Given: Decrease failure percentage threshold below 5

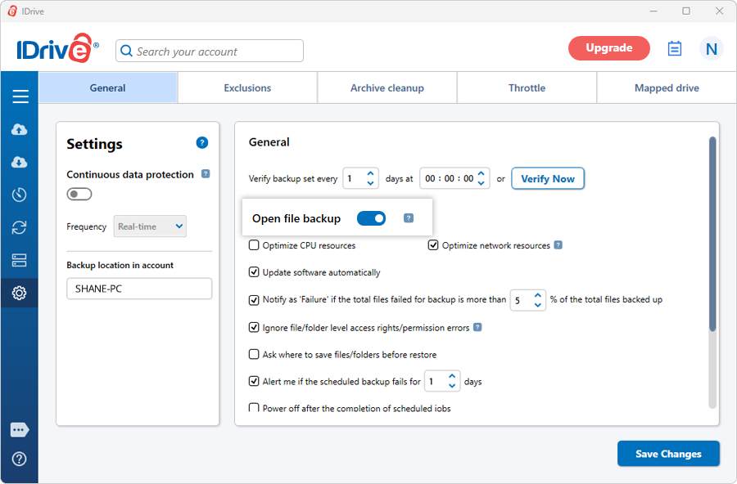Looking at the screenshot, I should [538, 305].
